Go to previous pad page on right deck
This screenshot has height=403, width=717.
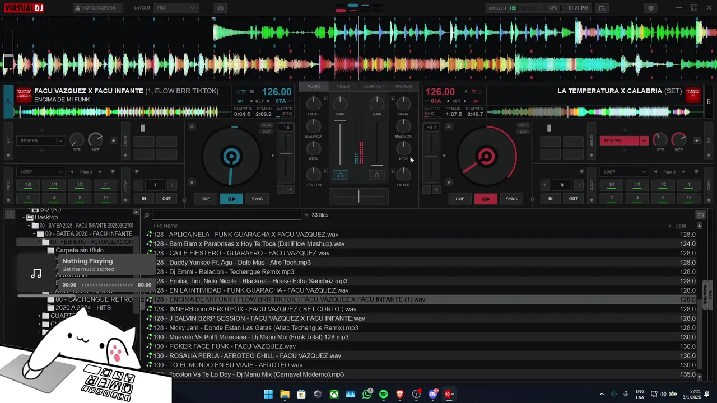(655, 172)
